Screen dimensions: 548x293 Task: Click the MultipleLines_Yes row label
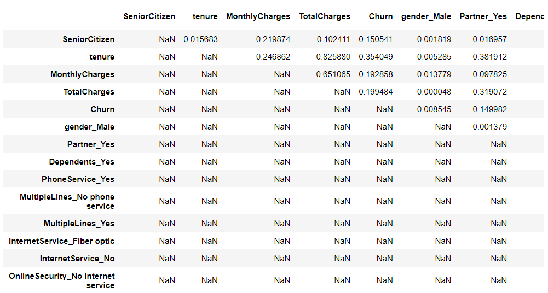79,224
